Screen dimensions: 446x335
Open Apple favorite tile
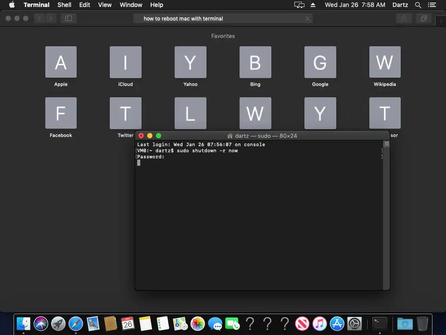(x=61, y=62)
